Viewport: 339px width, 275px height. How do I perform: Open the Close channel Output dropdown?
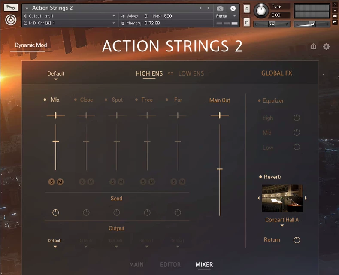(x=86, y=243)
